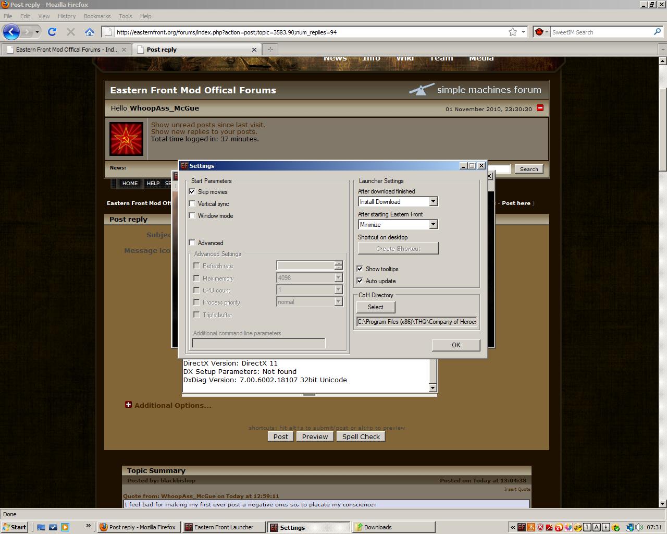Go to the Firefox home page
This screenshot has height=534, width=667.
(90, 32)
